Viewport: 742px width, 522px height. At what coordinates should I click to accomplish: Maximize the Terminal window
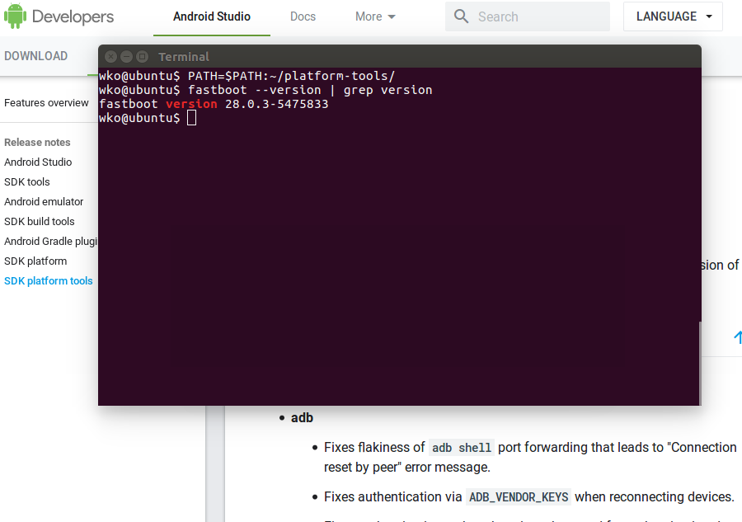pos(142,57)
